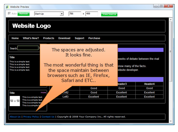
Task: Select Products in the navigation bar
Action: click(x=49, y=38)
